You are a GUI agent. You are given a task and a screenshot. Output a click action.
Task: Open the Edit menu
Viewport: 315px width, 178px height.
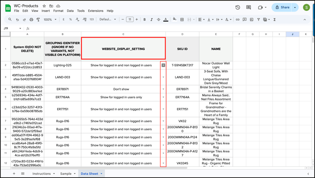pyautogui.click(x=25, y=11)
